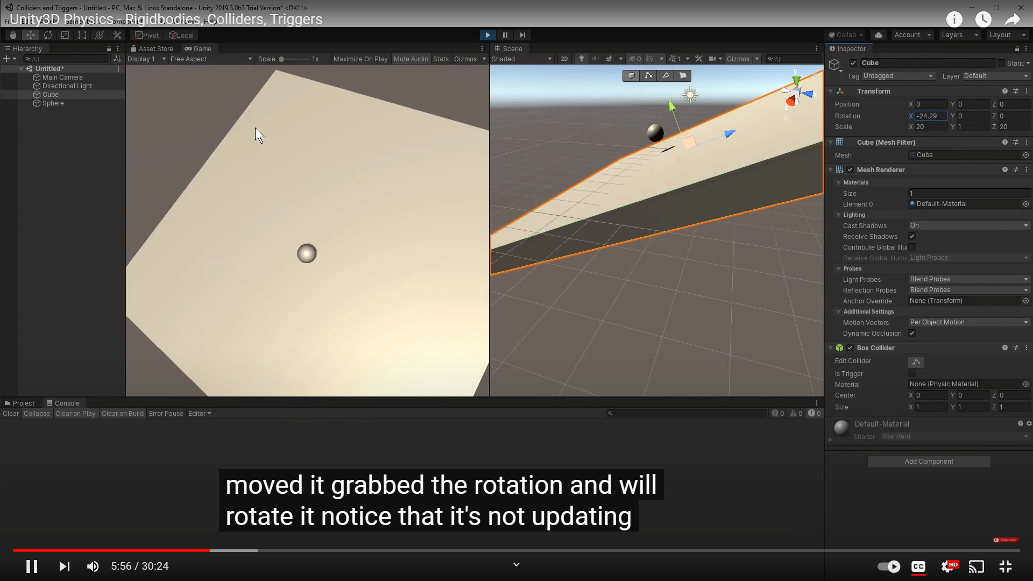Click the Add Component button

pyautogui.click(x=929, y=462)
